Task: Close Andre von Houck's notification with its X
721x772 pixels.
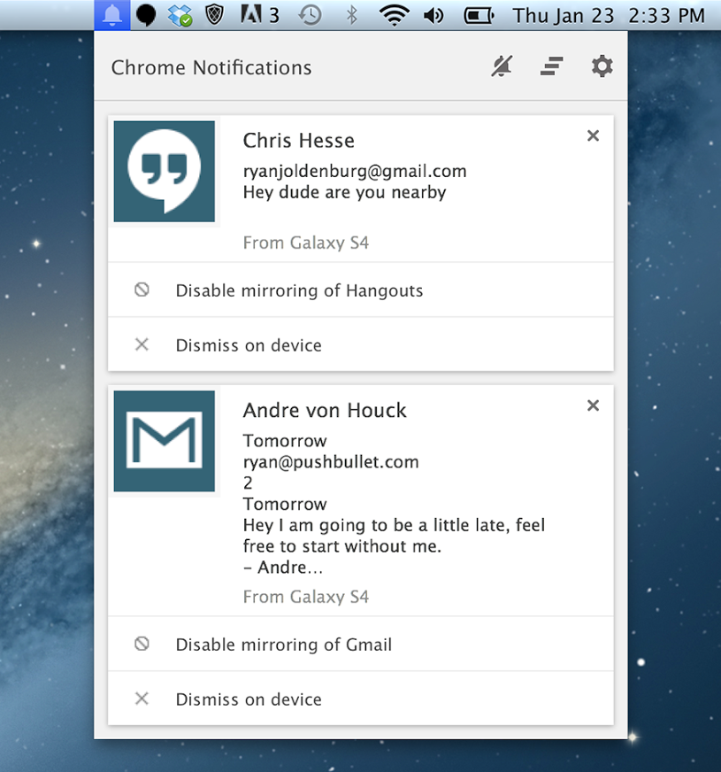Action: pos(593,405)
